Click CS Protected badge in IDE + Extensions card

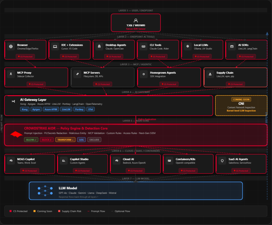pos(70,57)
